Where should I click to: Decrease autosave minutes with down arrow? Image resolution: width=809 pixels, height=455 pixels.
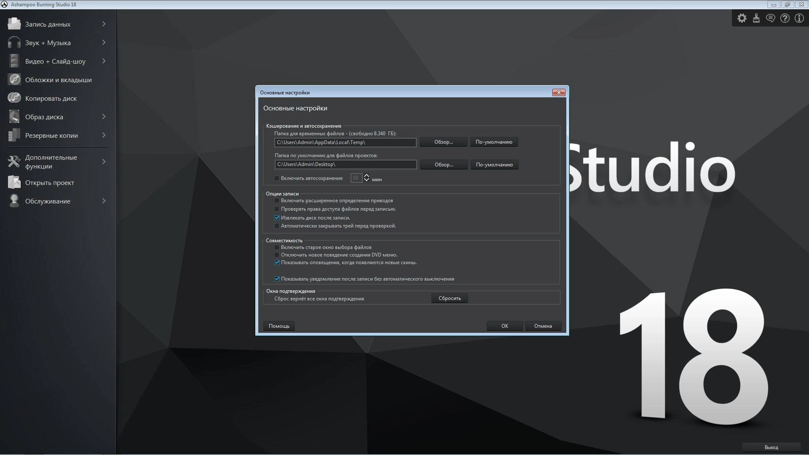tap(367, 180)
